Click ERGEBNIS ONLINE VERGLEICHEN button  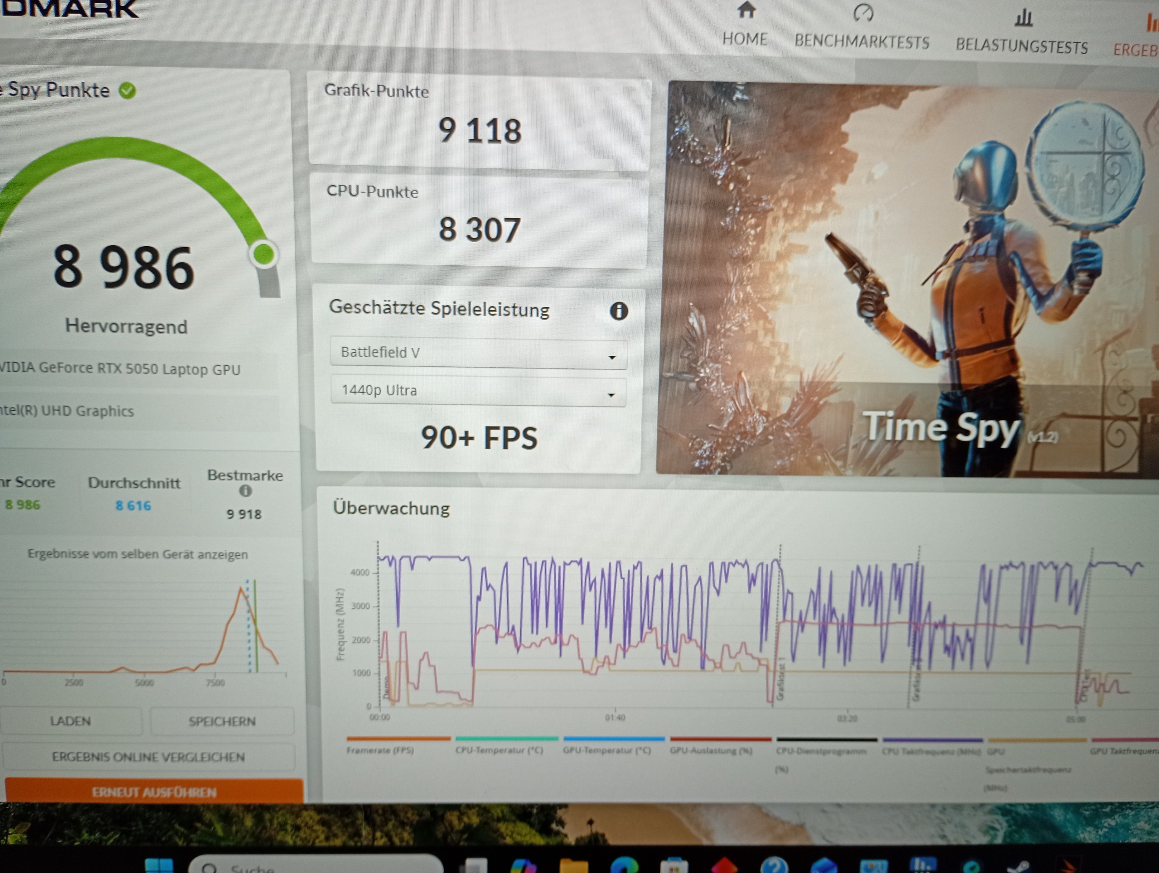coord(148,757)
